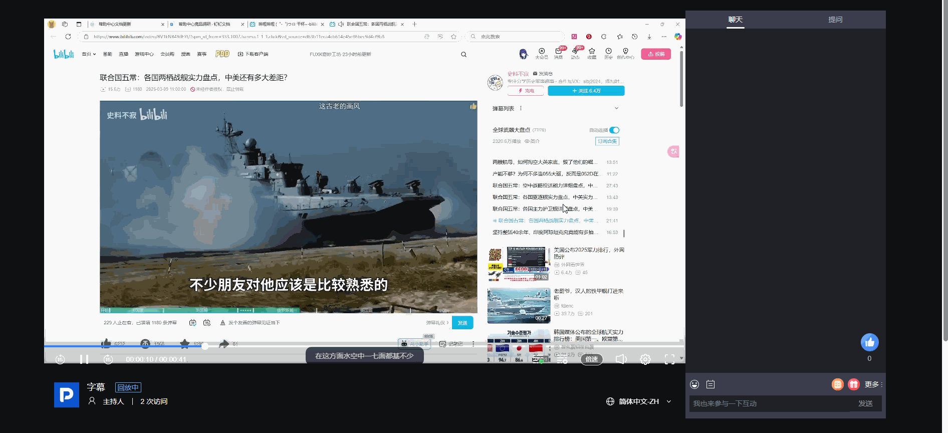Open 会员购 in bilibili navigation

point(167,54)
